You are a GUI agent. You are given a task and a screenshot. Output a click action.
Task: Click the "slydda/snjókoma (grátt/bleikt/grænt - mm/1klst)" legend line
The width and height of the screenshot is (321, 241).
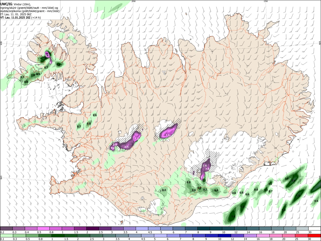30,11
